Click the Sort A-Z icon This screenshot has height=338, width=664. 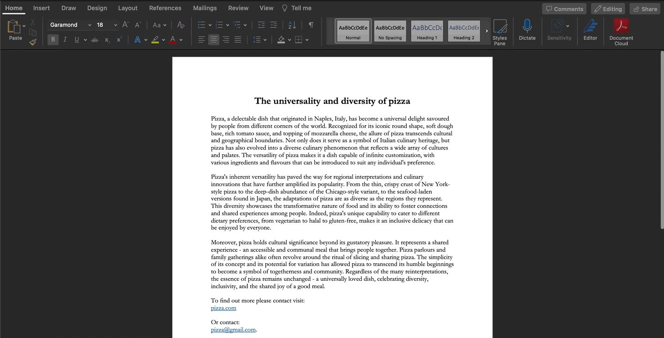pos(292,25)
